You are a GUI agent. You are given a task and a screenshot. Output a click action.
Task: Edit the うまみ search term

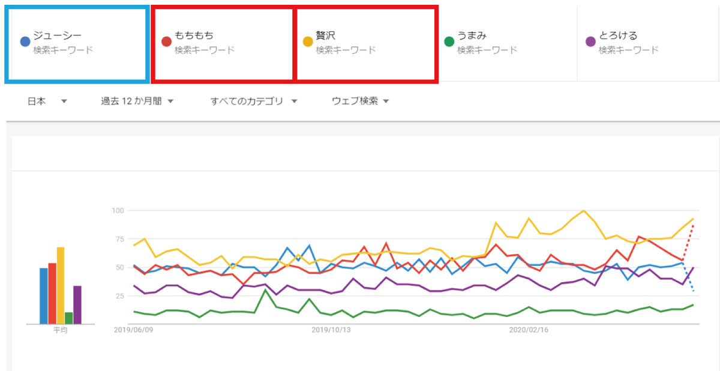click(x=507, y=44)
